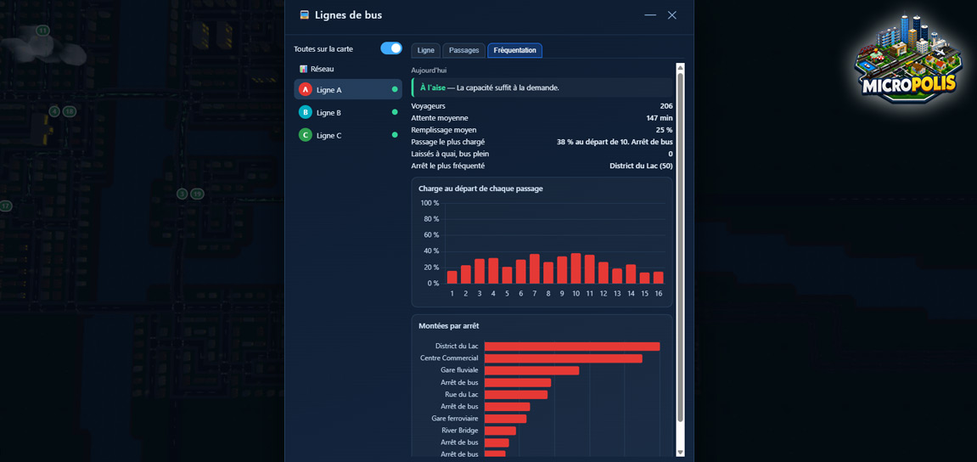Viewport: 977px width, 462px height.
Task: Click the teal B line badge
Action: tap(306, 113)
